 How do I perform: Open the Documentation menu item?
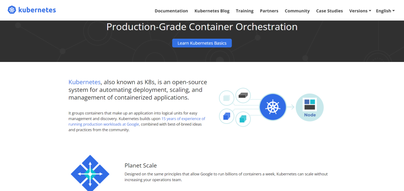171,11
